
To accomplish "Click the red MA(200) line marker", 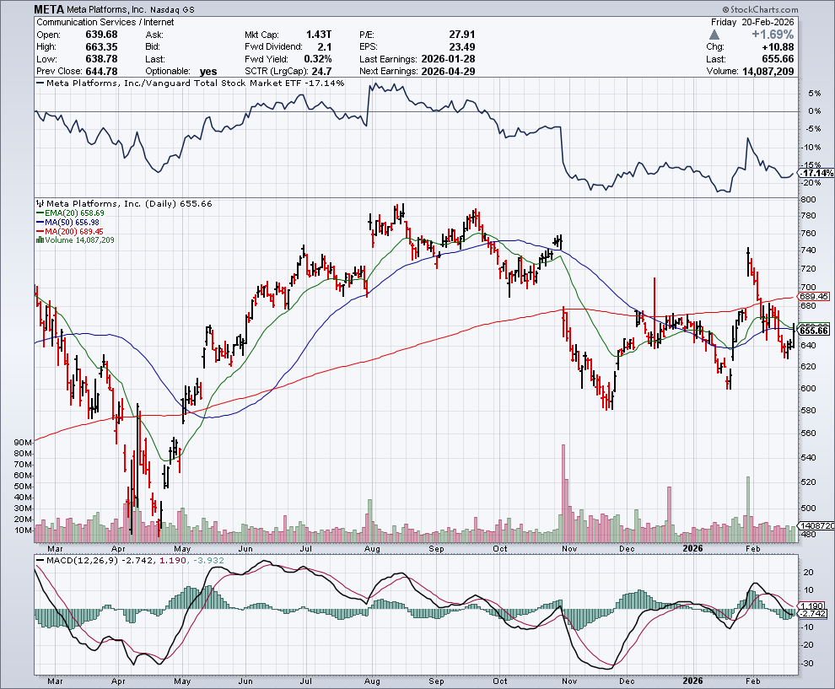I will pyautogui.click(x=39, y=231).
